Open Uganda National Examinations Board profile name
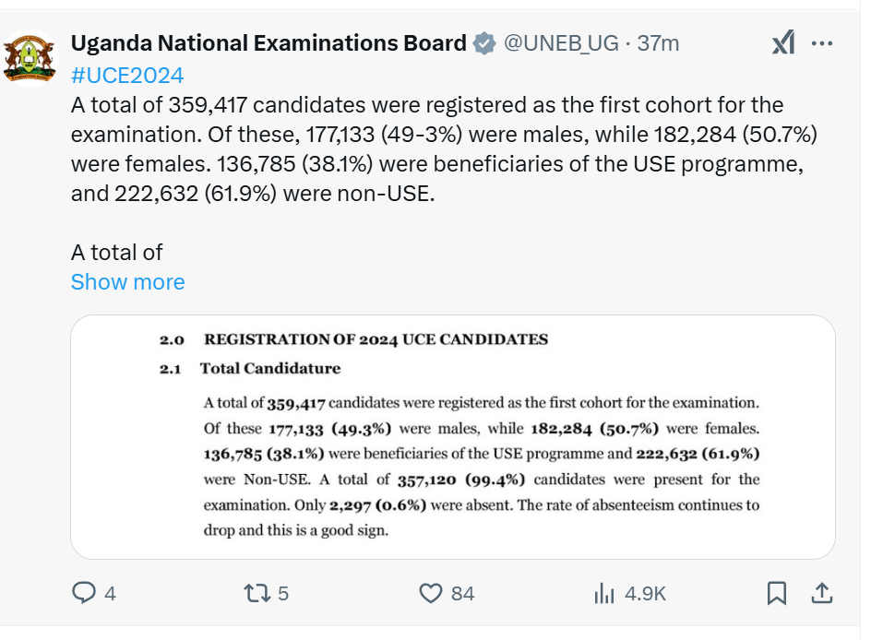 (x=268, y=43)
